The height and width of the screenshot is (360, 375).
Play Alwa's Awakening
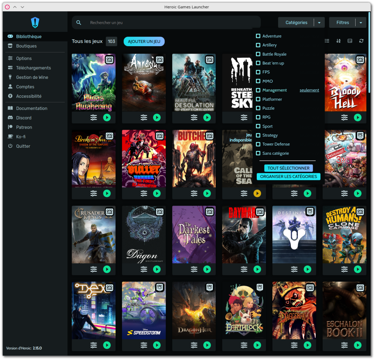click(x=107, y=118)
